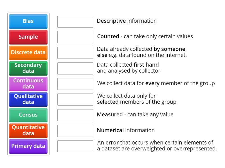Select the pink Continuous data tile

coord(28,84)
